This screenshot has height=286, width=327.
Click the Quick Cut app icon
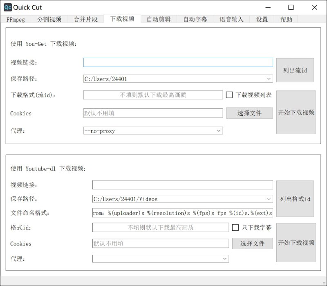8,7
